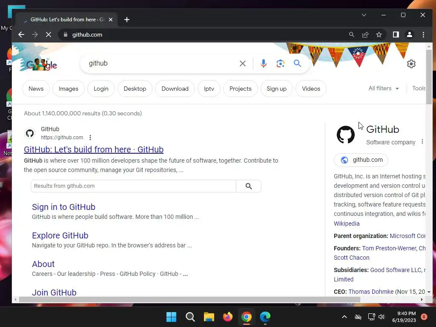
Task: Open Chrome three-dot menu
Action: pyautogui.click(x=423, y=34)
